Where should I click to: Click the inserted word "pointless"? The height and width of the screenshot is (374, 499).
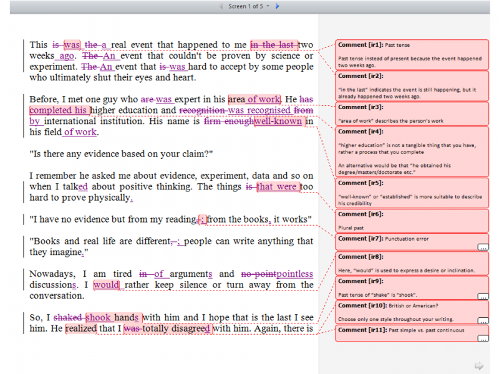294,274
